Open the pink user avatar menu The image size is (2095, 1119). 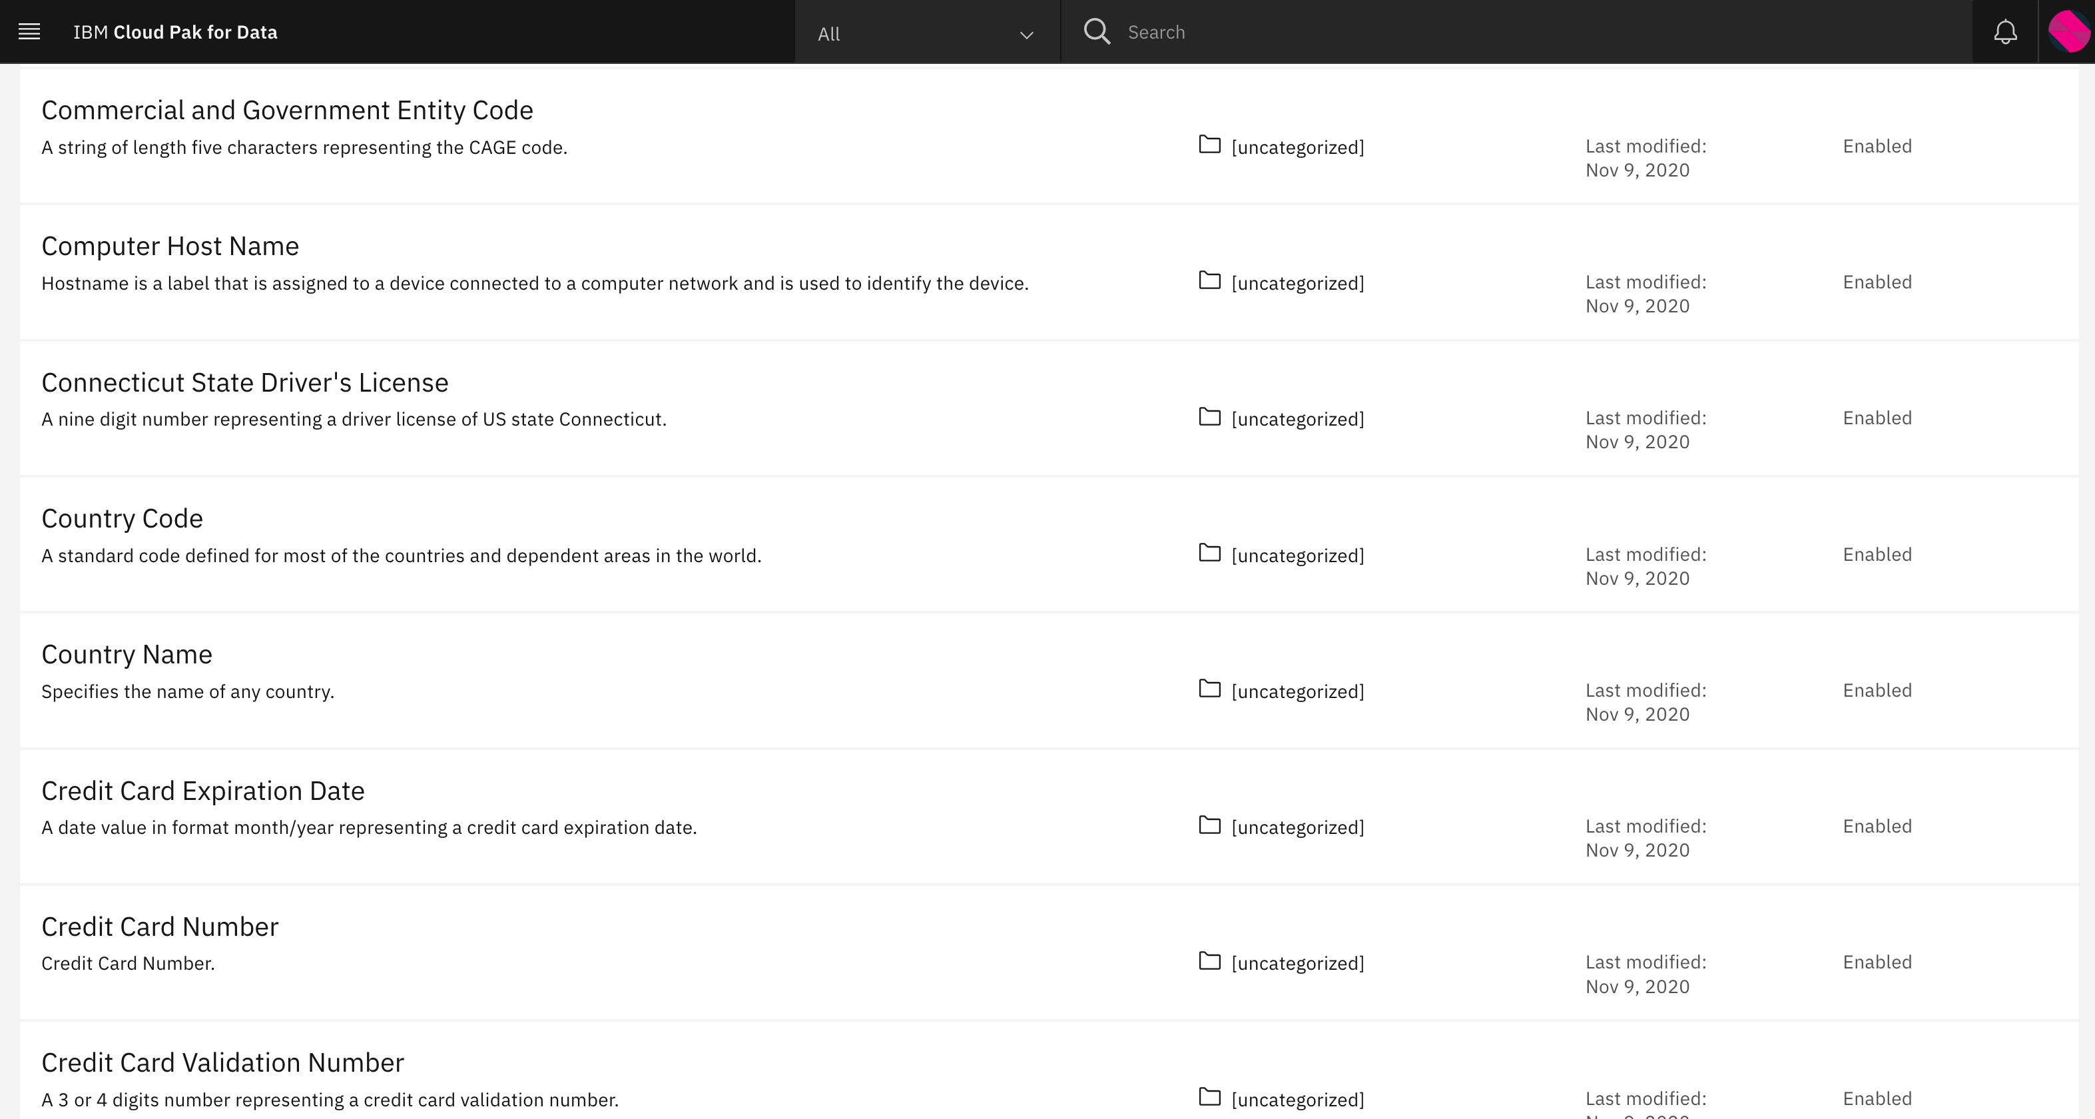pyautogui.click(x=2067, y=32)
